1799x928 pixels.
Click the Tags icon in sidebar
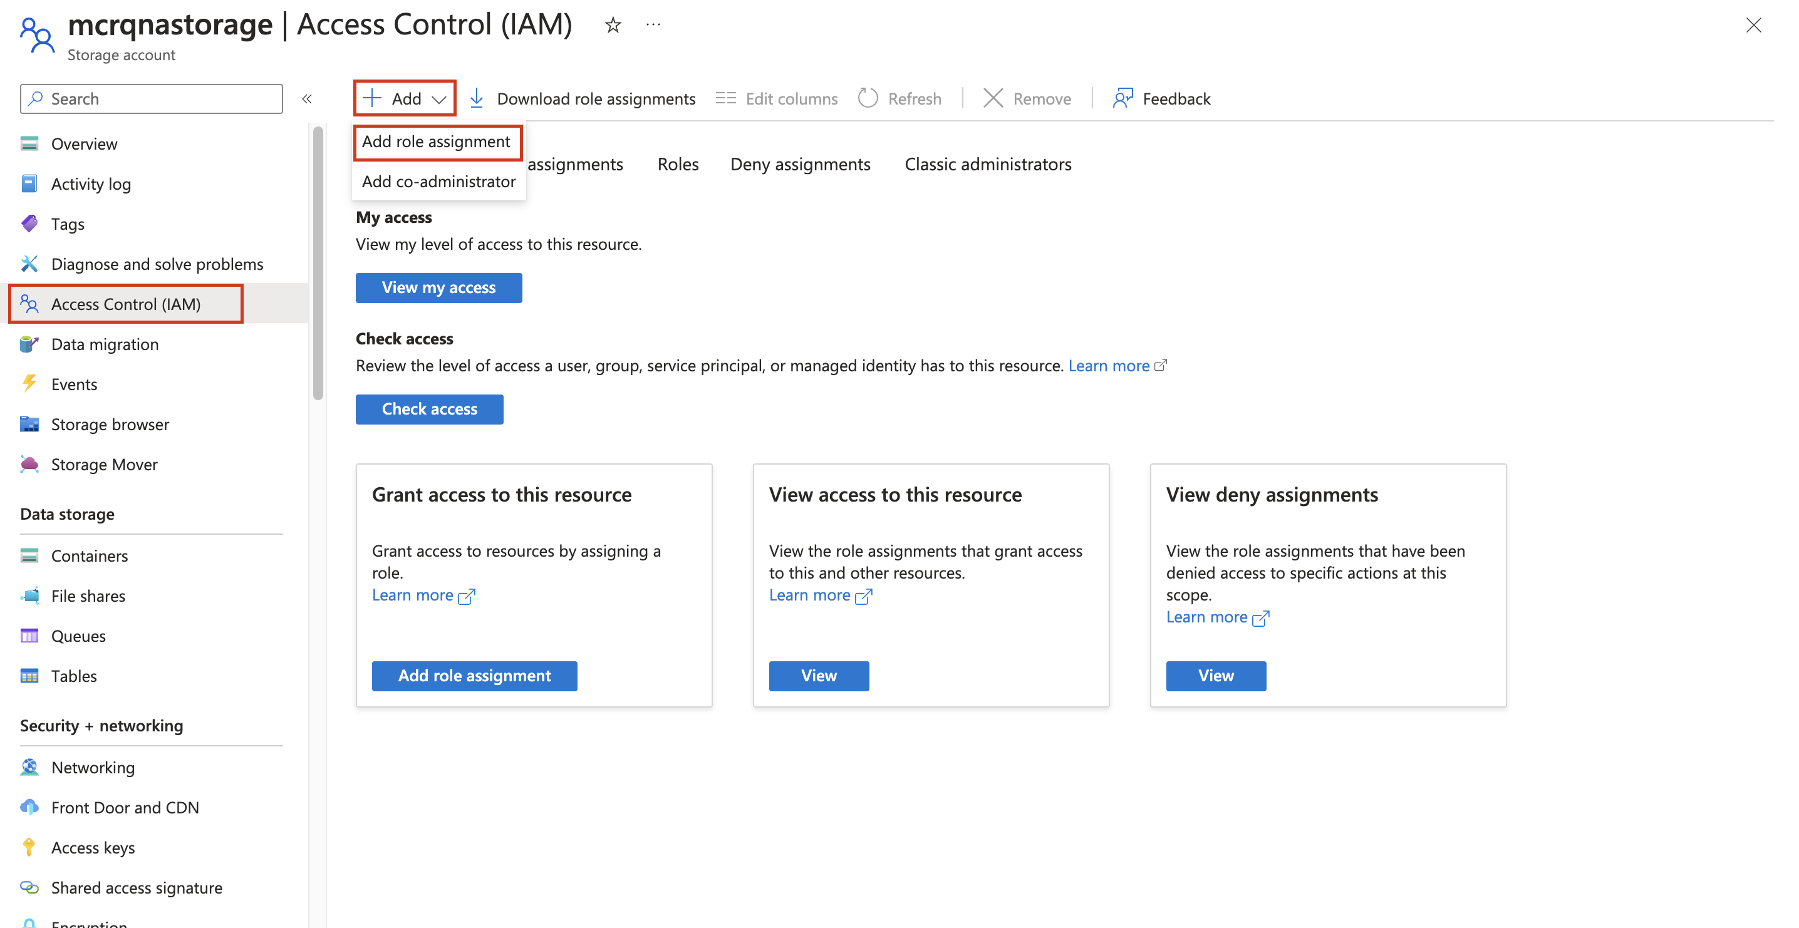coord(29,224)
